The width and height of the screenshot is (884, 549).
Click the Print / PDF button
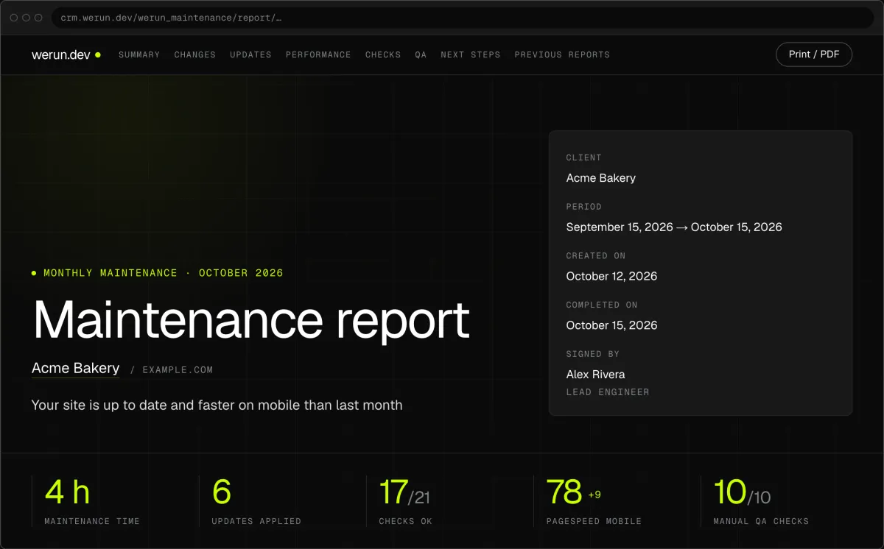[x=814, y=54]
